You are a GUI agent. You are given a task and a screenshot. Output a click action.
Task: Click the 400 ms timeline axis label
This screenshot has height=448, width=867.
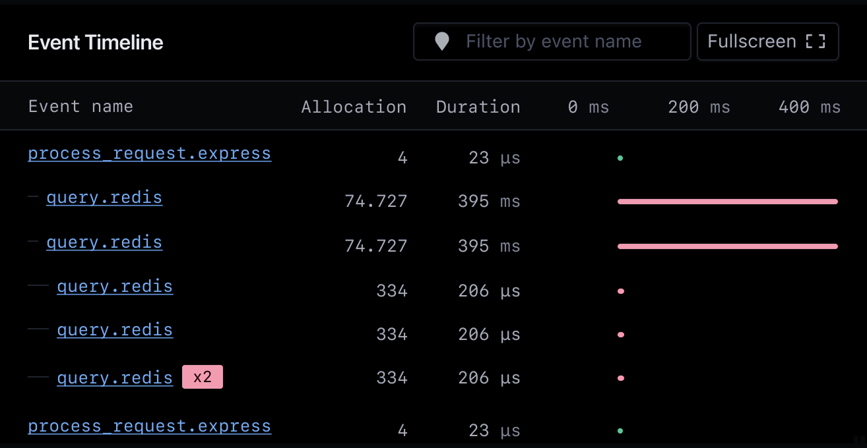tap(810, 107)
